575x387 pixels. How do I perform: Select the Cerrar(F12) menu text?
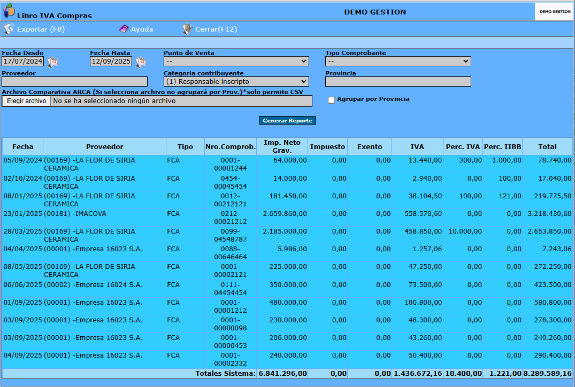(216, 29)
